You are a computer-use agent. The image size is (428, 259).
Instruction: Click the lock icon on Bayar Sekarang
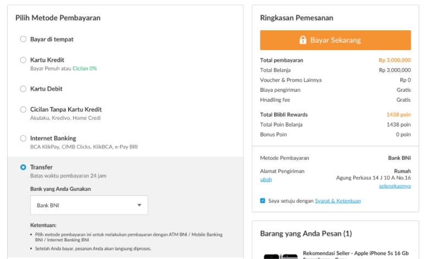point(303,40)
